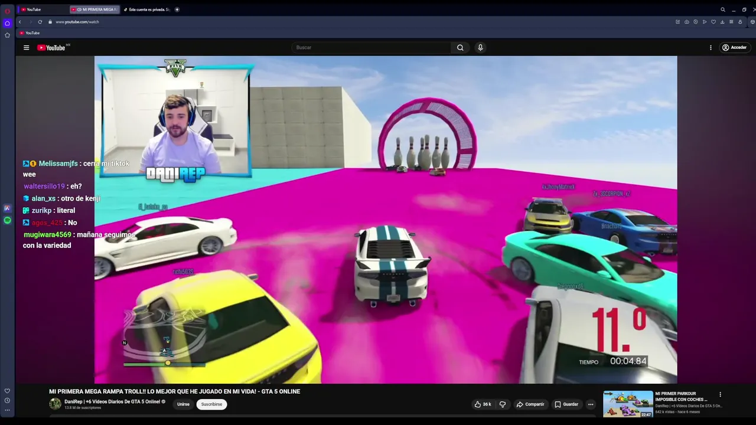
Task: Like the video with thumbs up
Action: 483,404
